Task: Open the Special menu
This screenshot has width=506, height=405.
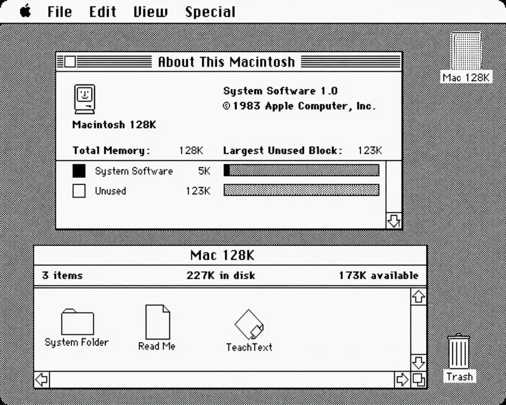Action: [x=210, y=12]
